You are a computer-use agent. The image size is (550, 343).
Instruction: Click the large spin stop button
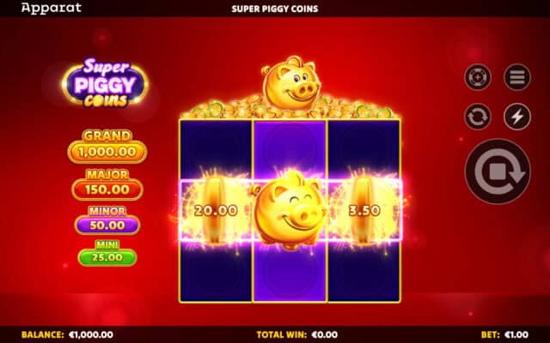498,171
